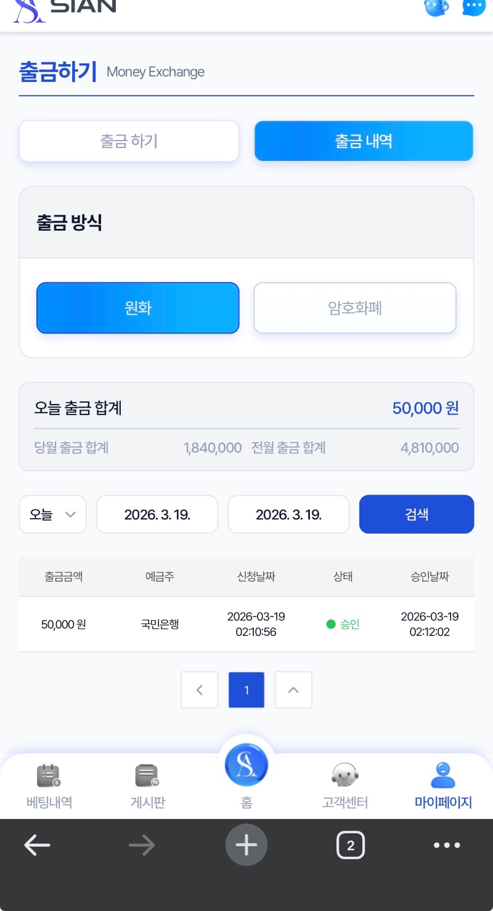Select 암호화폐 withdrawal method
Screen dimensions: 493x911
point(355,308)
